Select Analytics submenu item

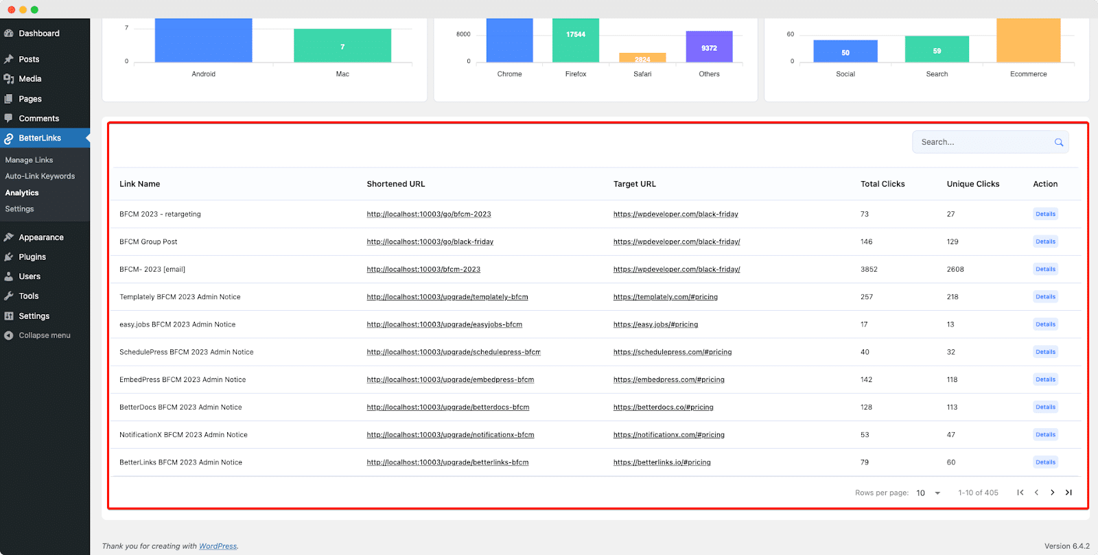tap(22, 193)
